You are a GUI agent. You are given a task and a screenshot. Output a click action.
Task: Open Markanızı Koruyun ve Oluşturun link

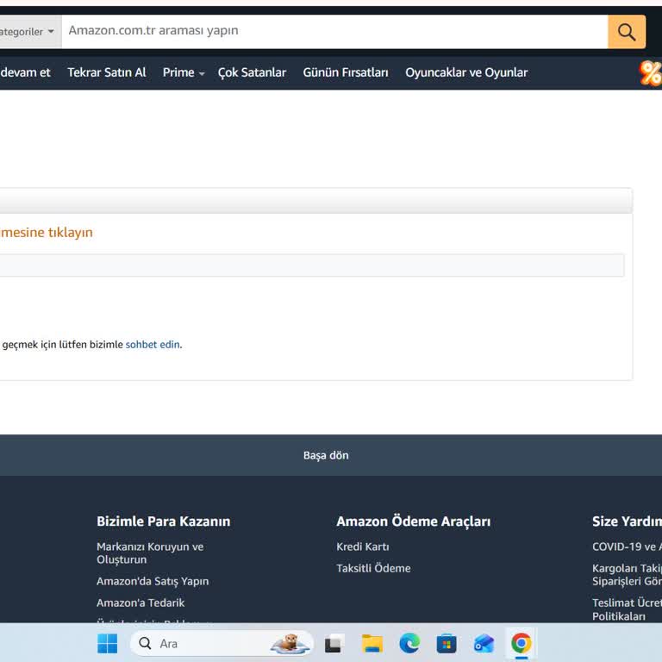coord(150,553)
